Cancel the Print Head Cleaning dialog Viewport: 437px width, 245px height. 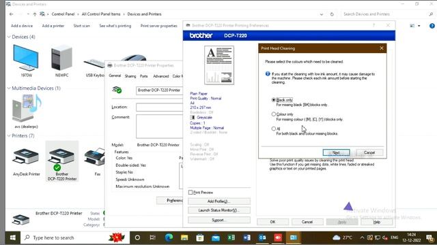tap(369, 152)
